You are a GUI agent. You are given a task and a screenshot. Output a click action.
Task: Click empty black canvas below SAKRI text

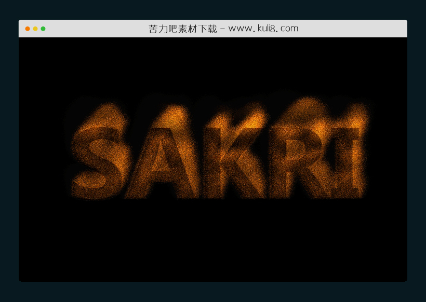point(213,244)
